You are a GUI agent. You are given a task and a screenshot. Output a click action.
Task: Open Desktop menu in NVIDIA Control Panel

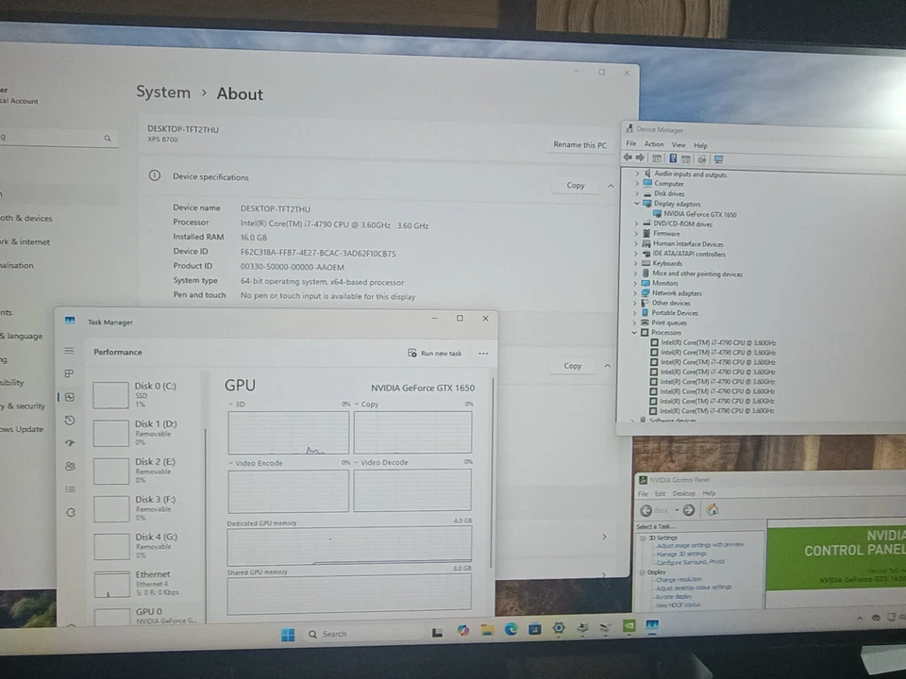pos(683,493)
